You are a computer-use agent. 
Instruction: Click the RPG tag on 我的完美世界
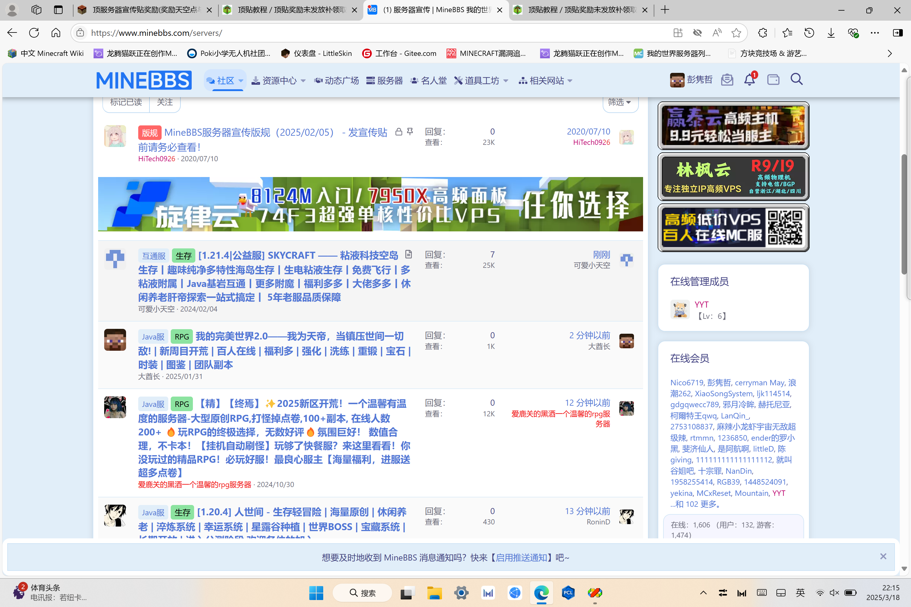coord(182,336)
